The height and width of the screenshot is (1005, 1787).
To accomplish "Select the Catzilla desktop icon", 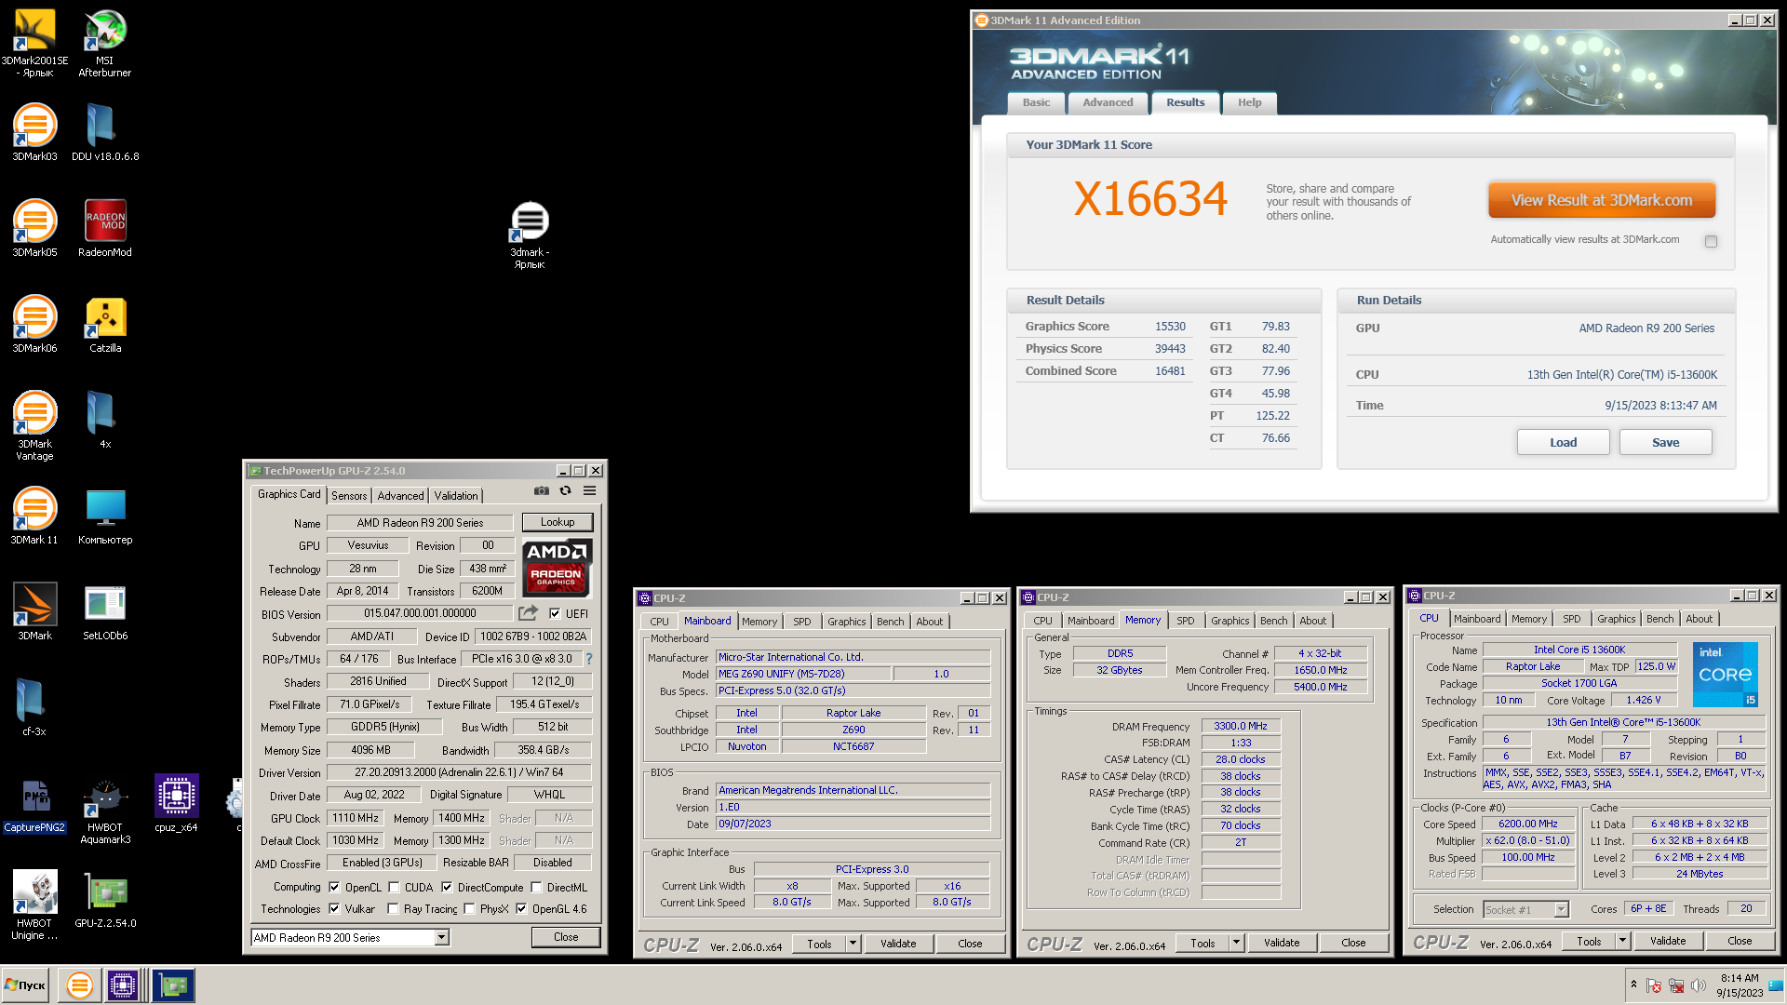I will (105, 324).
